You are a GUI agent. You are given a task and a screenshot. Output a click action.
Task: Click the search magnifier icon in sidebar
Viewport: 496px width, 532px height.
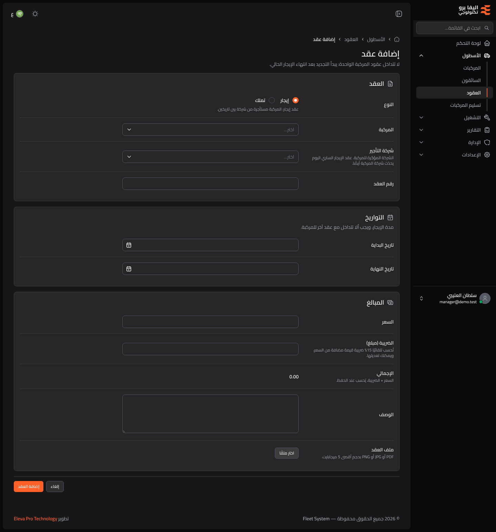(x=487, y=28)
